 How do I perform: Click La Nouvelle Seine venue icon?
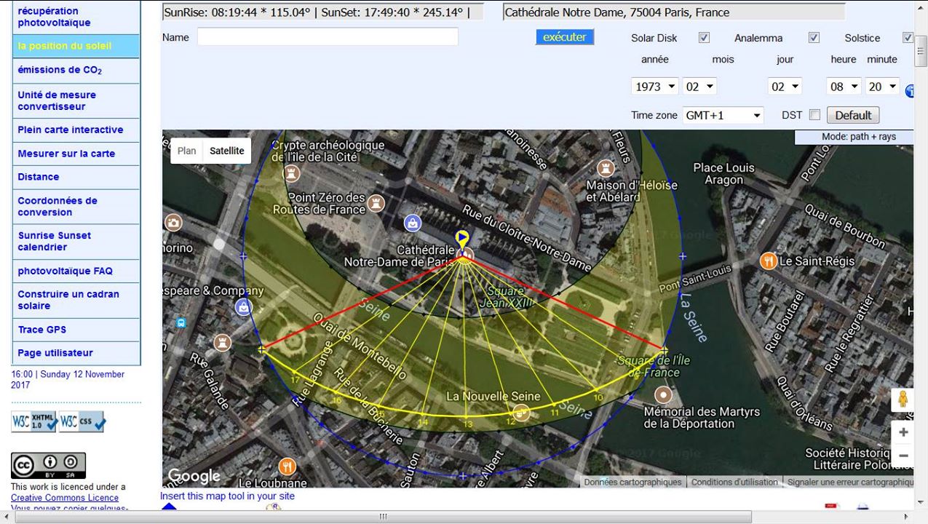pyautogui.click(x=521, y=413)
